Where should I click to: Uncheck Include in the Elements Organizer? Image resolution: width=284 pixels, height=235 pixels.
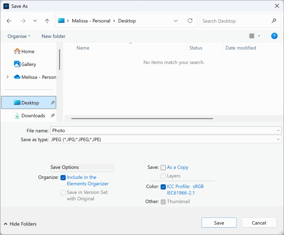tap(63, 177)
